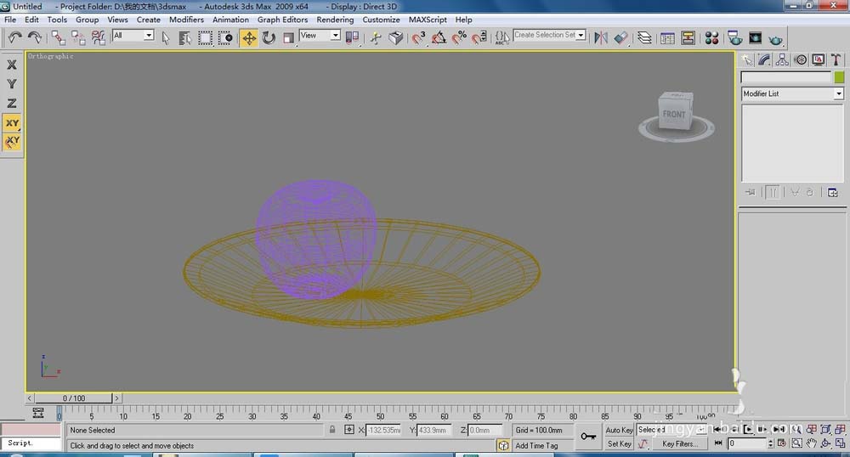Click the time slider next-frame arrow
Screen dimensions: 850x457
pos(116,398)
